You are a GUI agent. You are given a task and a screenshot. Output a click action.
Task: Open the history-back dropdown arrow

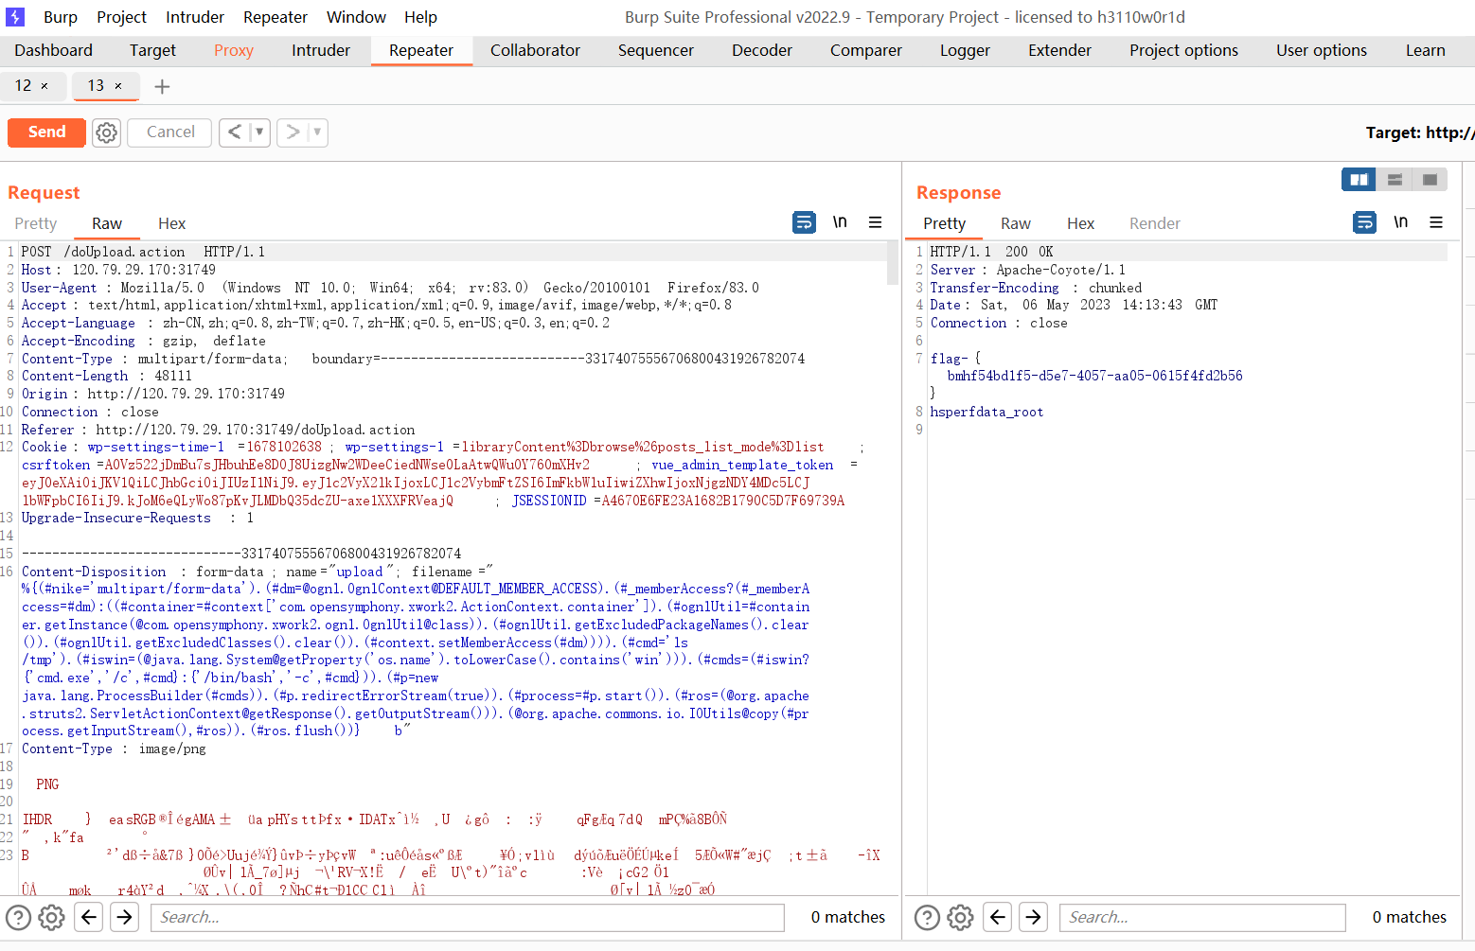click(x=259, y=132)
